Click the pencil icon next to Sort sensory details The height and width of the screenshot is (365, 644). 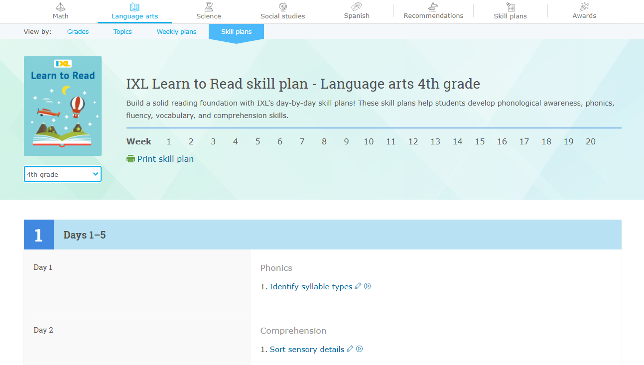point(350,349)
